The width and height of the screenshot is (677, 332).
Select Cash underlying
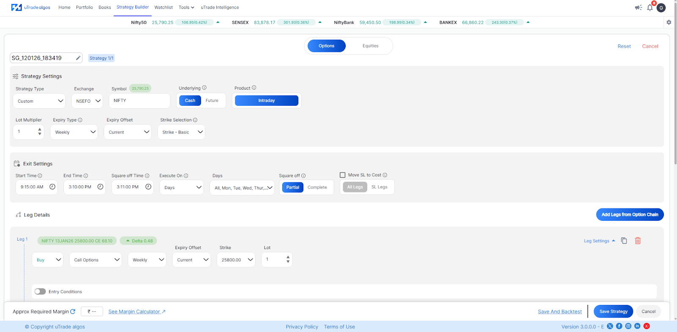coord(190,101)
